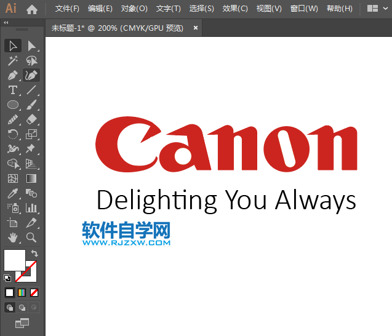Select the Gradient tool
392x336 pixels.
tap(31, 178)
